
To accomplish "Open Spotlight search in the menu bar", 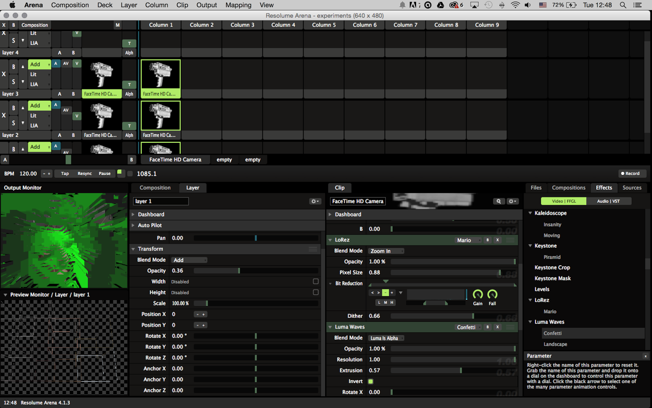I will pyautogui.click(x=623, y=5).
